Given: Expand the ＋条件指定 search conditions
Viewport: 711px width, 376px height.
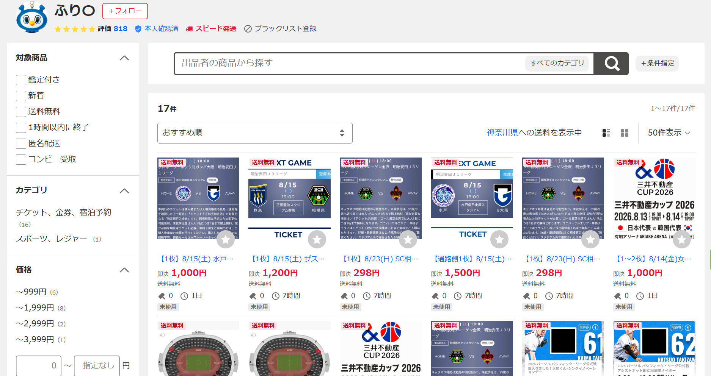Looking at the screenshot, I should tap(657, 63).
